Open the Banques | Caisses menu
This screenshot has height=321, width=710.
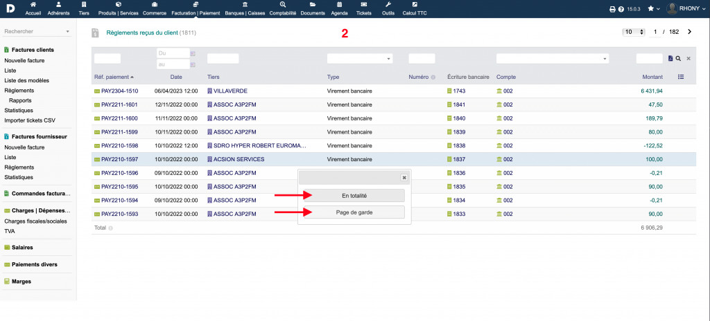[x=245, y=9]
